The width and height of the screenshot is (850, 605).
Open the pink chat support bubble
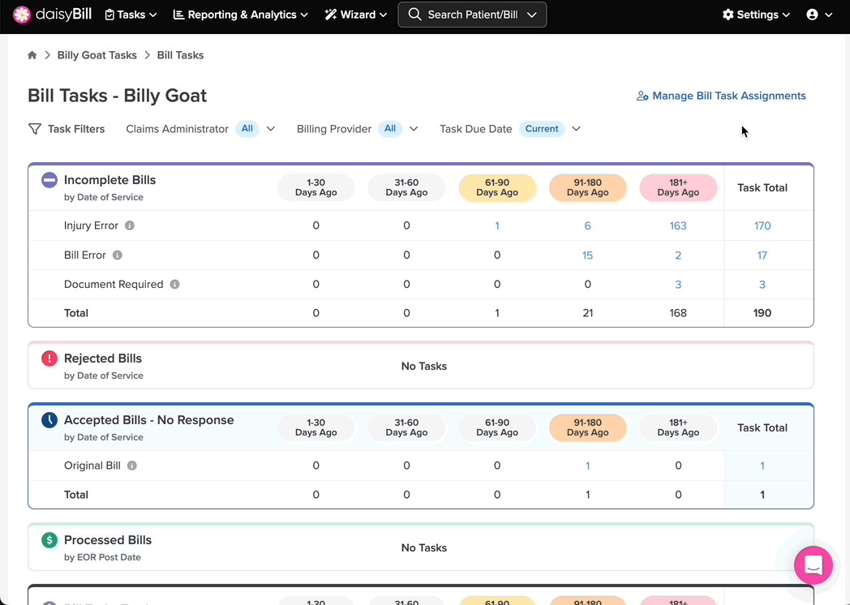(x=814, y=565)
